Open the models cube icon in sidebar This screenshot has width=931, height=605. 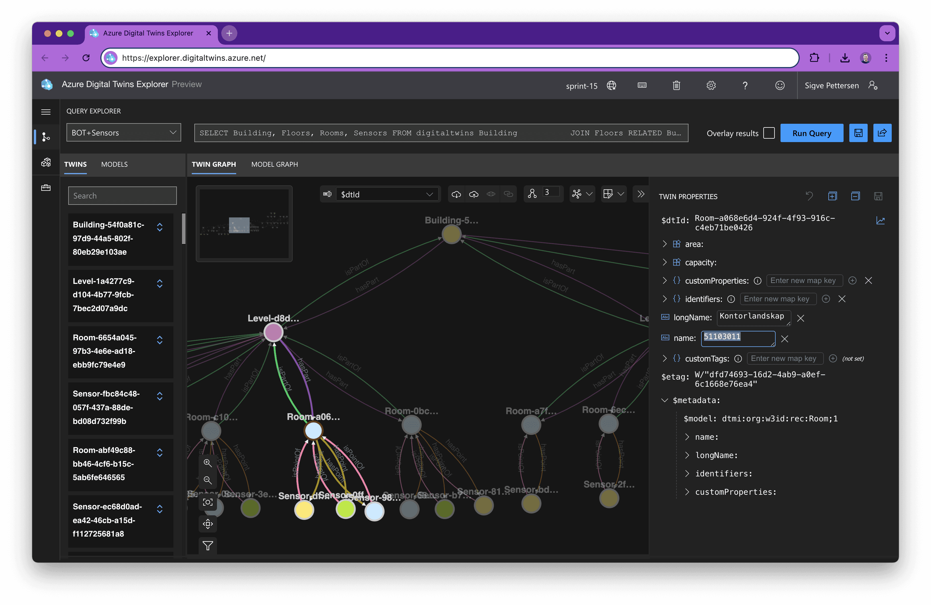pos(46,162)
